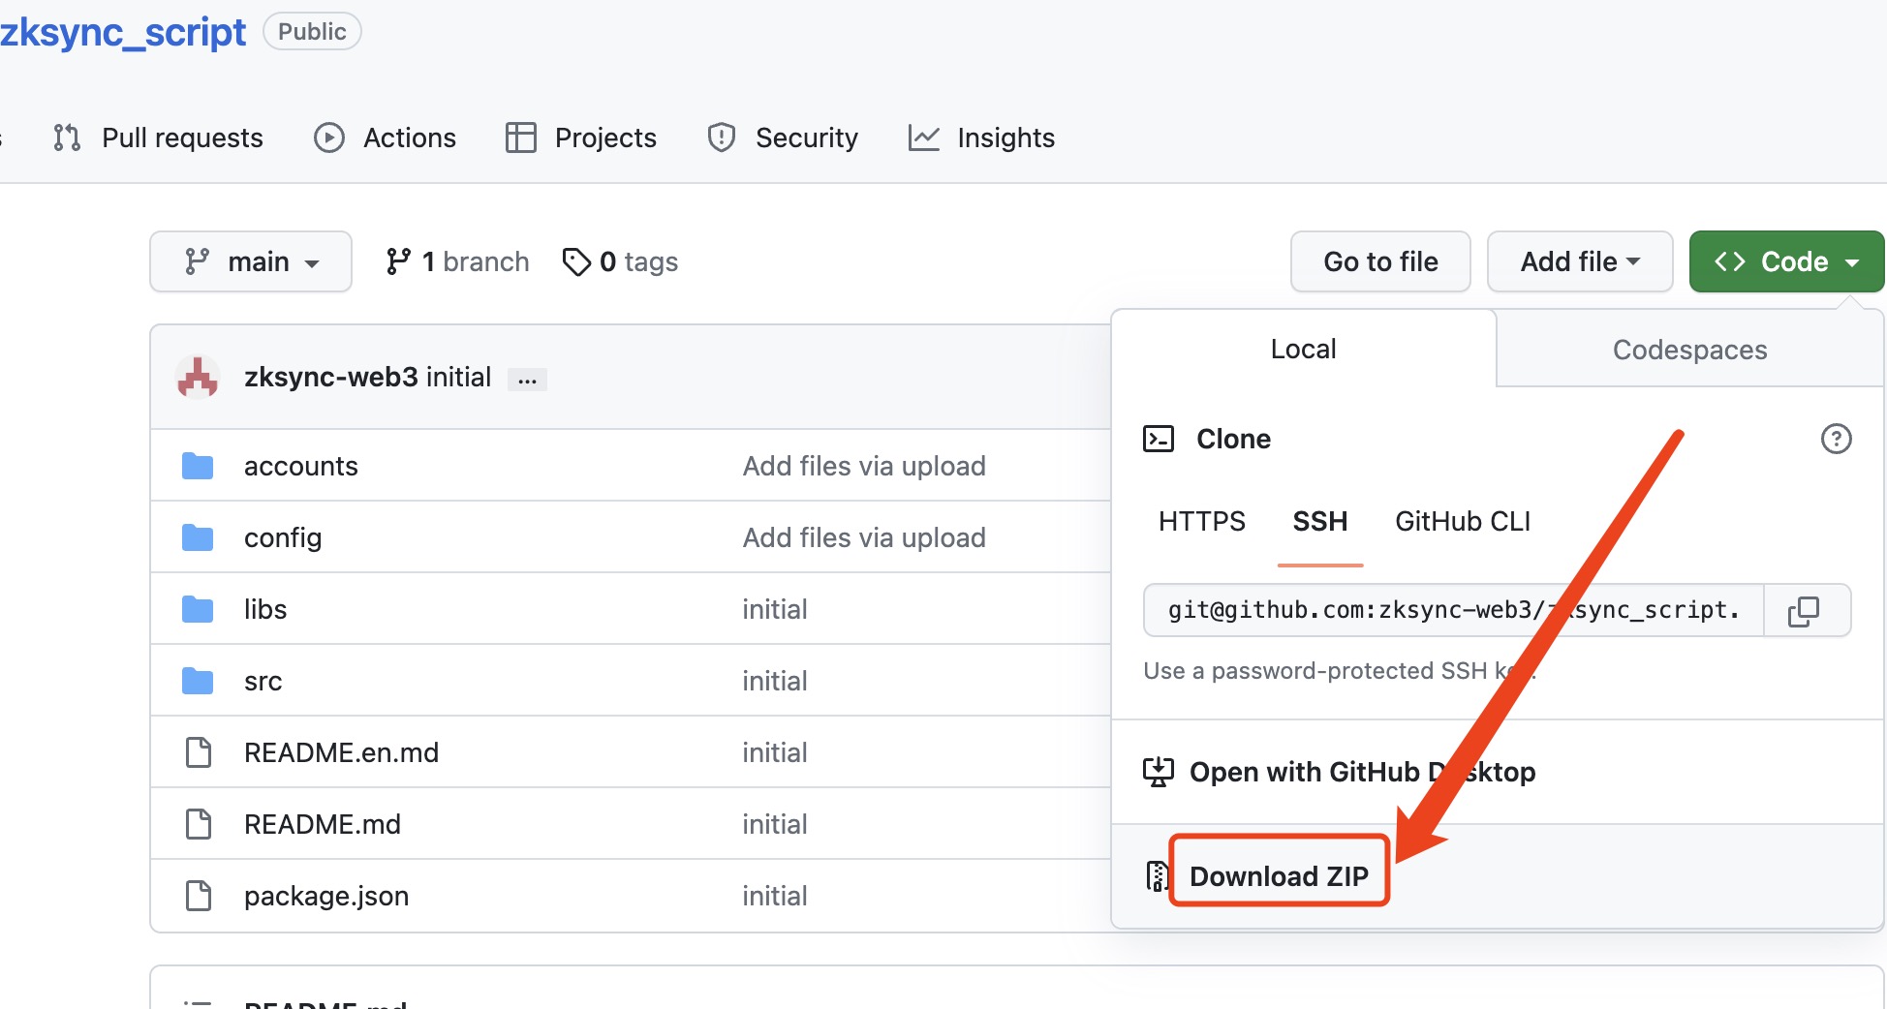Click the zksync-web3 avatar
Image resolution: width=1887 pixels, height=1009 pixels.
198,377
